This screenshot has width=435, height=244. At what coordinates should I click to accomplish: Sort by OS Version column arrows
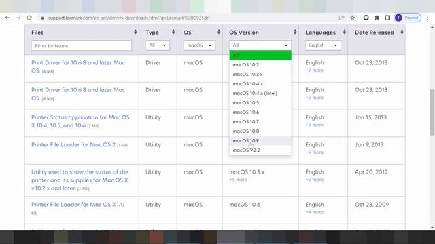point(295,32)
